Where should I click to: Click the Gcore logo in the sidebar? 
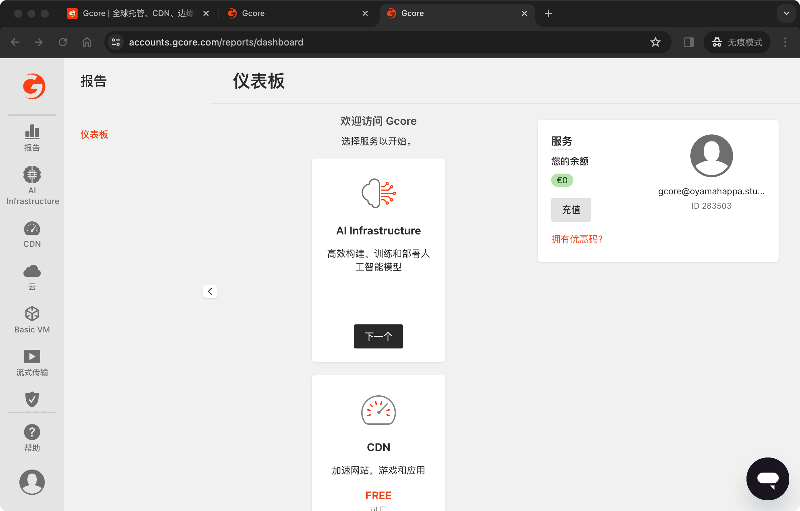click(x=34, y=86)
